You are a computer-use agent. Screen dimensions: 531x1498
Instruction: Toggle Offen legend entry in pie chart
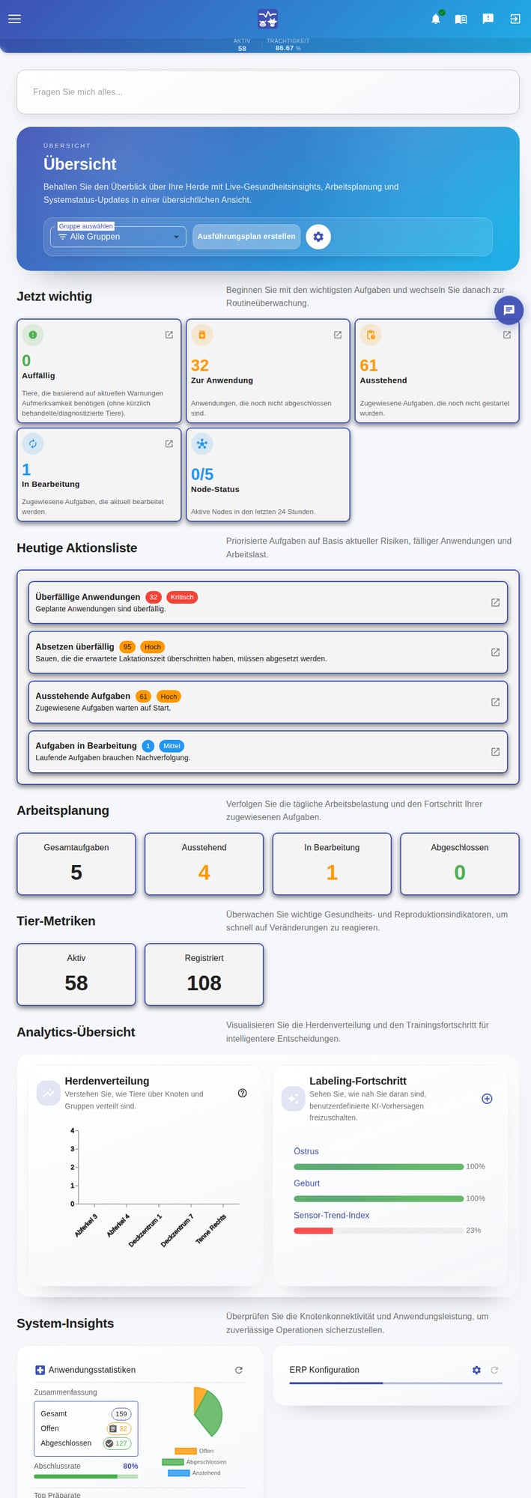click(194, 1451)
